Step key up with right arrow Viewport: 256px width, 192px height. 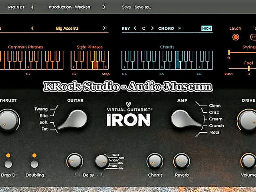point(152,28)
